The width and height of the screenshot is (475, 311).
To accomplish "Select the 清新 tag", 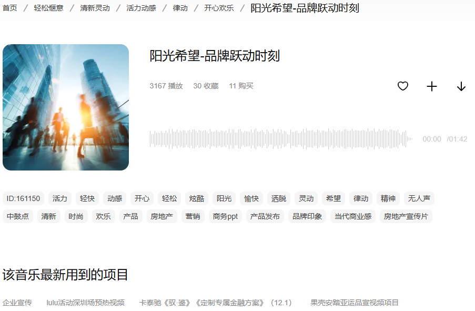I will (x=49, y=216).
